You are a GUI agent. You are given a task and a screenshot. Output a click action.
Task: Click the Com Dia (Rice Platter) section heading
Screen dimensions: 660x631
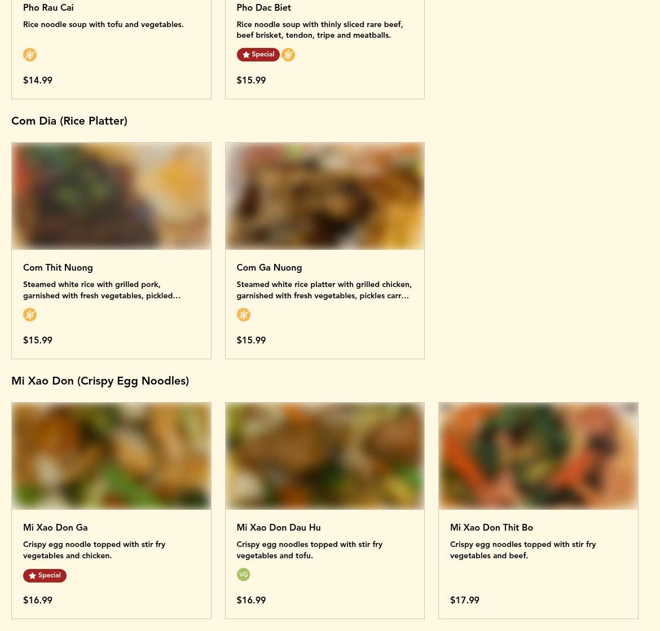click(69, 121)
